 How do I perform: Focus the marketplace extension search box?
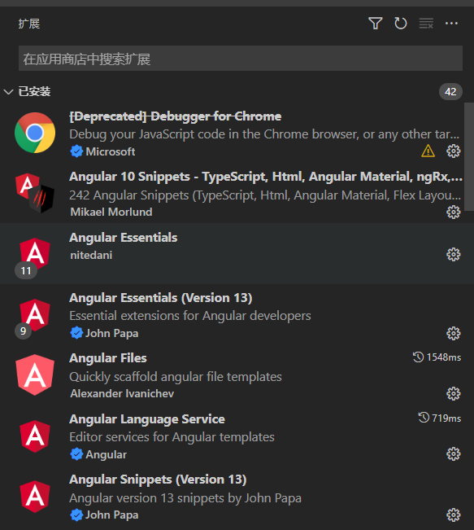point(241,59)
